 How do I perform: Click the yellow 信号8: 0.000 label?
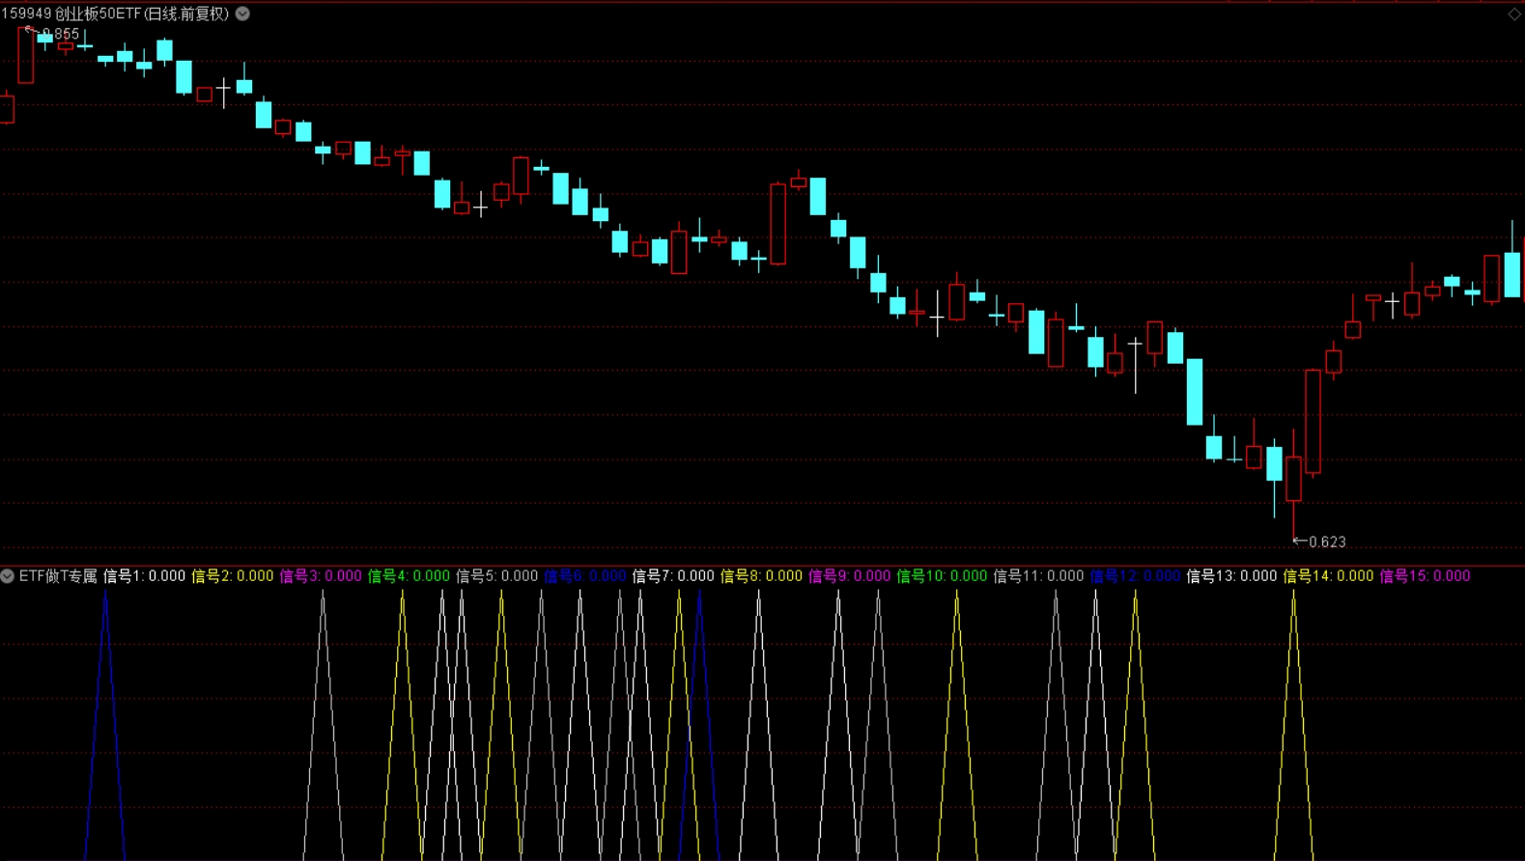click(x=761, y=576)
